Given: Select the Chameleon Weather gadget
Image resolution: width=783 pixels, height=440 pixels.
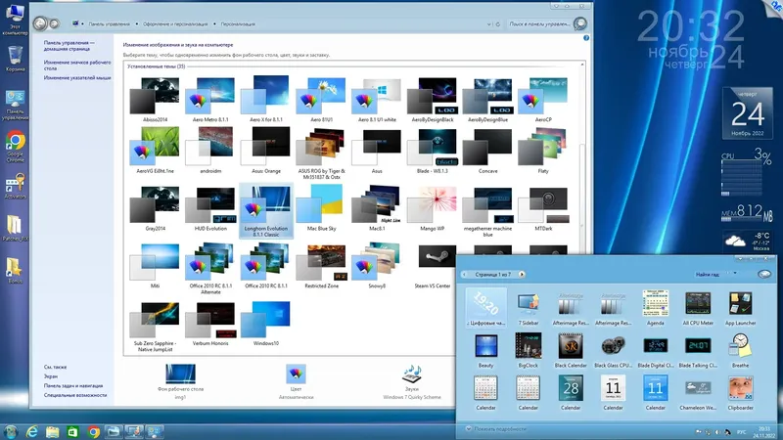Looking at the screenshot, I should (698, 394).
